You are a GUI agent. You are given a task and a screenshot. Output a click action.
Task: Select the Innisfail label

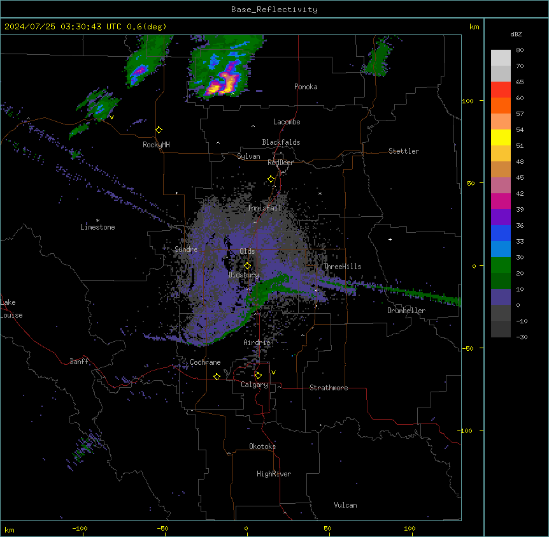click(x=265, y=208)
